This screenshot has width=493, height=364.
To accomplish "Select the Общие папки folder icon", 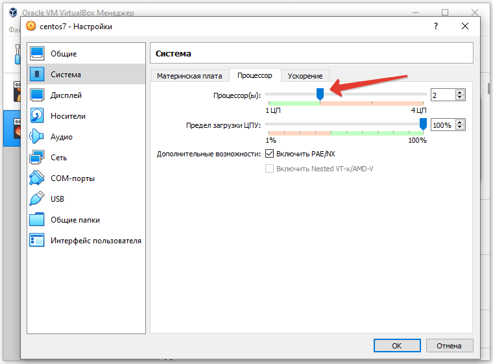I will [x=37, y=219].
